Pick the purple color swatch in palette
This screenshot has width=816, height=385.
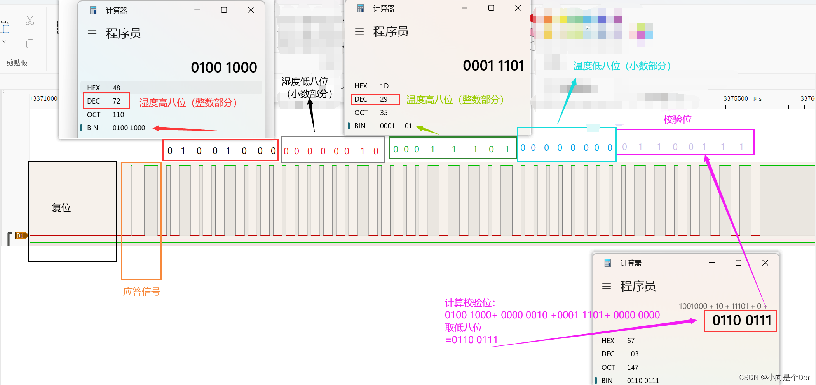tap(617, 19)
